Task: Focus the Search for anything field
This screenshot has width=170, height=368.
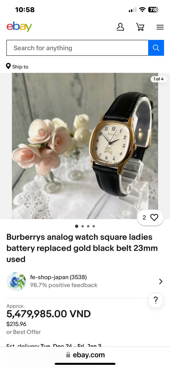Action: [x=77, y=48]
